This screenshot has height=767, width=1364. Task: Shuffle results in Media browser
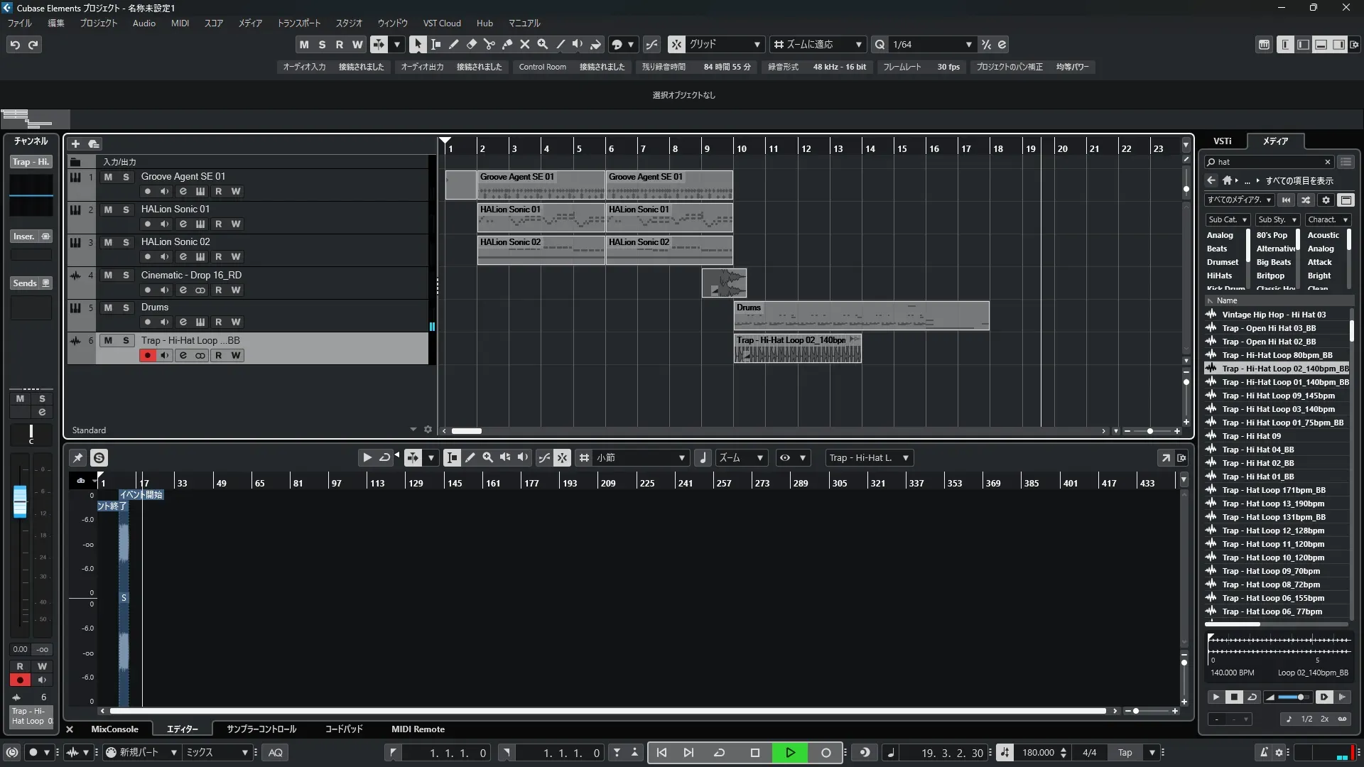pos(1306,200)
